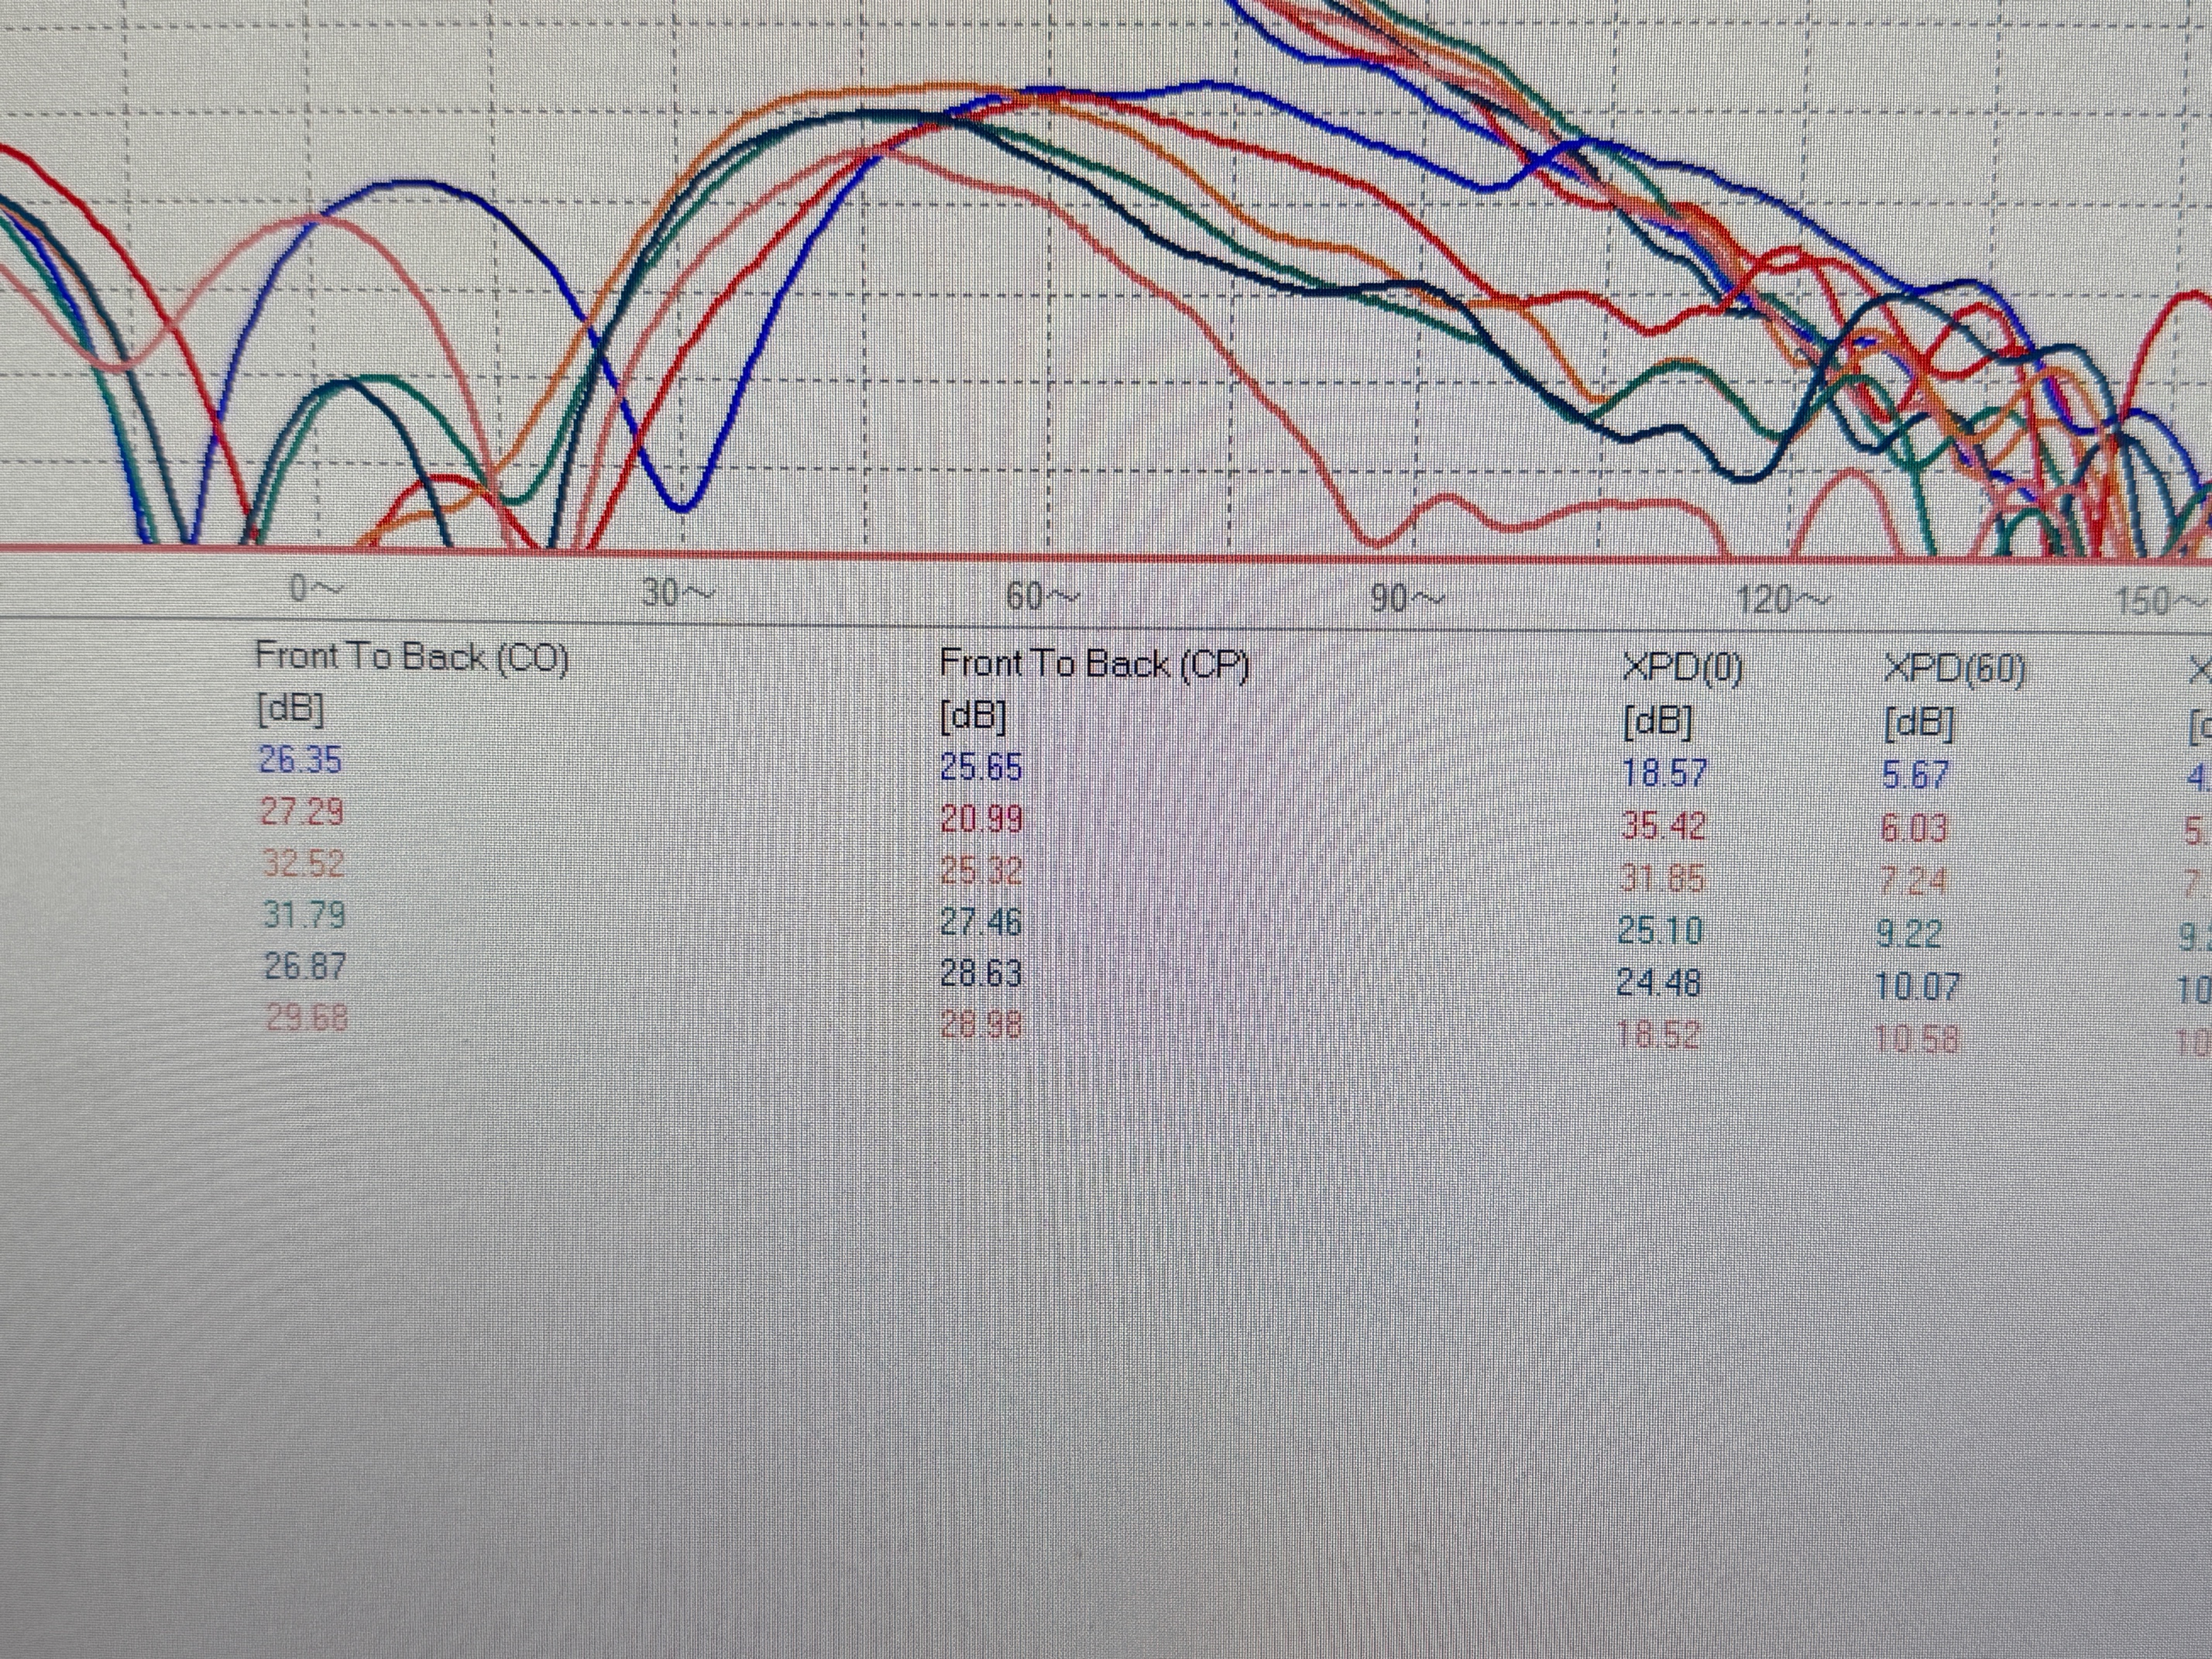
Task: Click the "60~" axis label
Action: 1042,597
